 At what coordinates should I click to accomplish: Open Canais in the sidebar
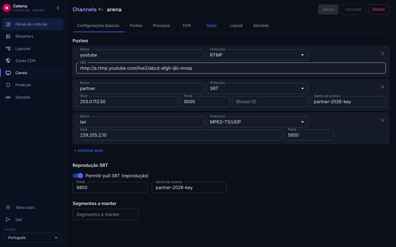click(33, 73)
